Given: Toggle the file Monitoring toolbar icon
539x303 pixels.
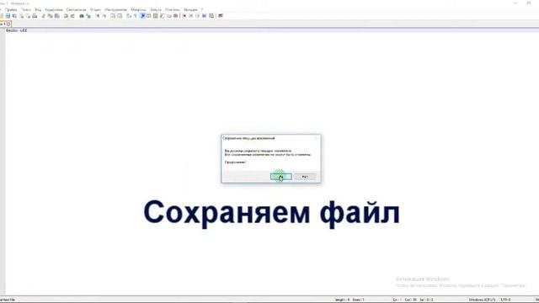Looking at the screenshot, I should point(176,16).
